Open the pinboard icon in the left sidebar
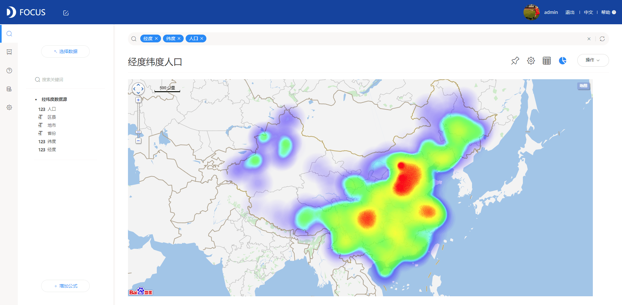Viewport: 622px width, 305px height. coord(9,52)
